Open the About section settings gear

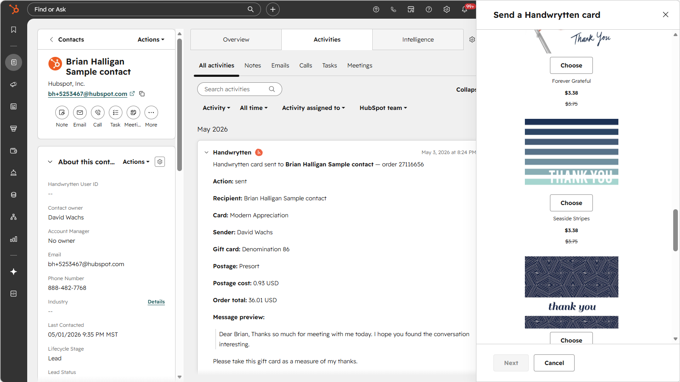point(160,162)
